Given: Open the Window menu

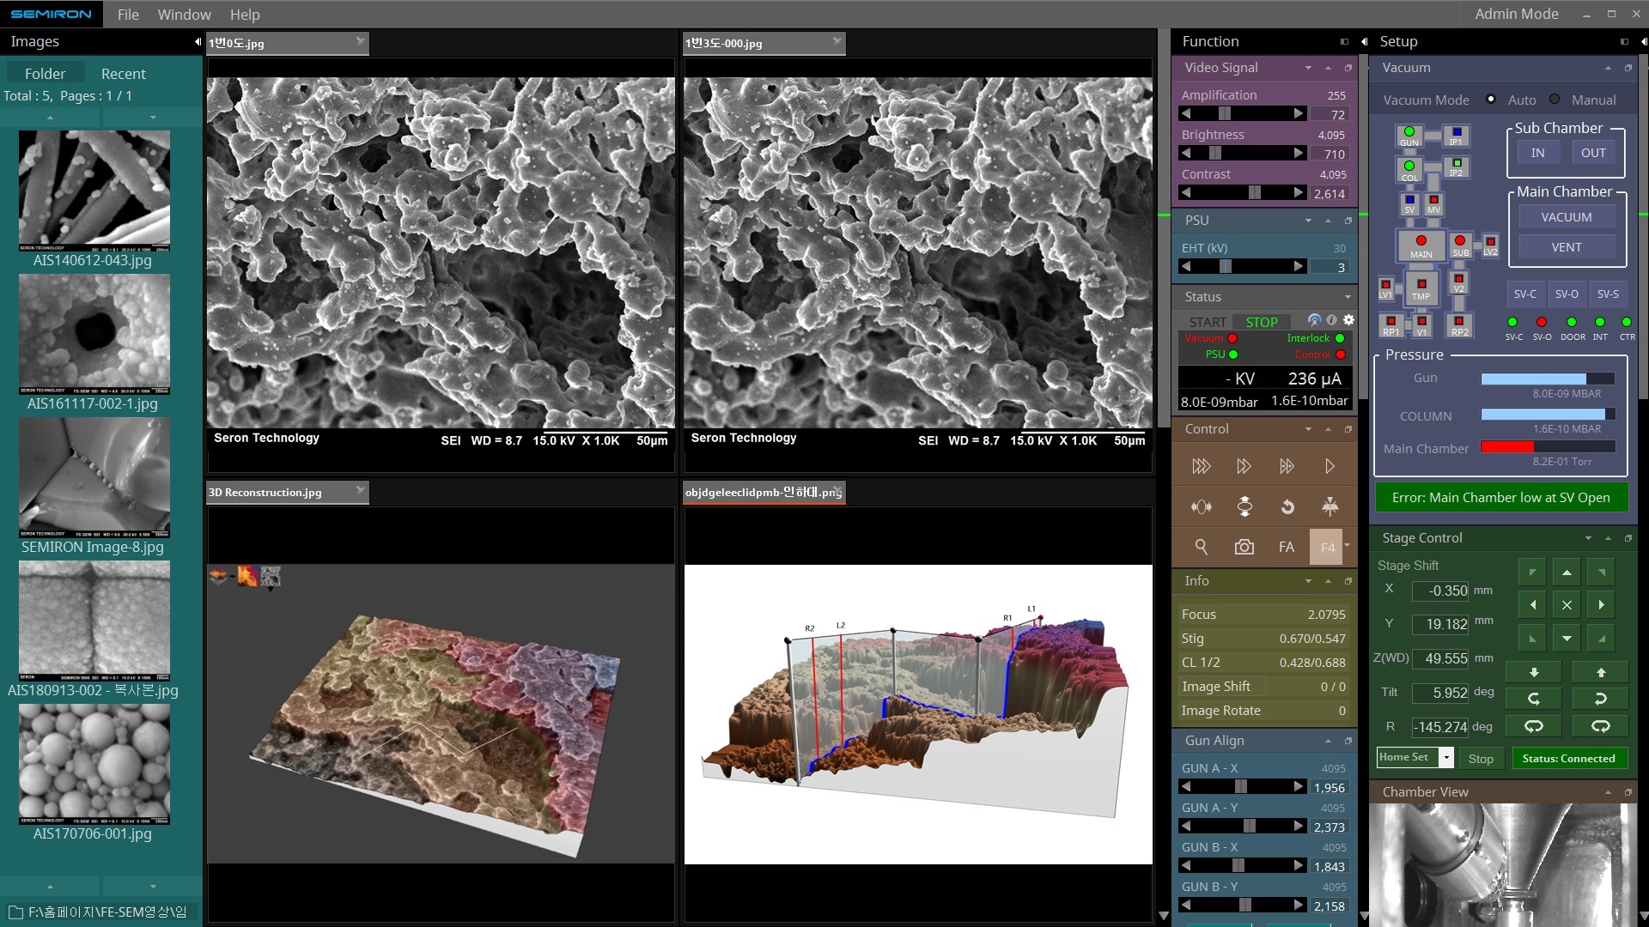Looking at the screenshot, I should click(184, 15).
